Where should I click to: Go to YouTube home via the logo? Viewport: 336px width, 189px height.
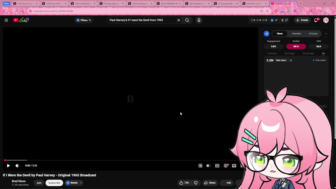tap(21, 20)
